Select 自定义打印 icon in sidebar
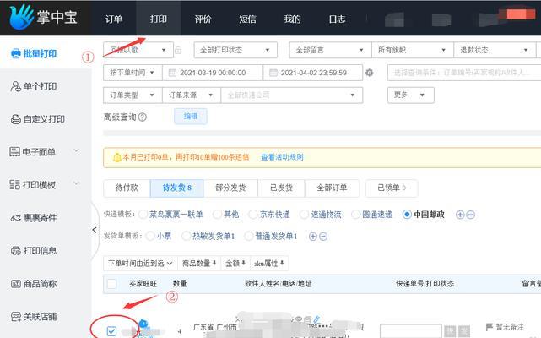The height and width of the screenshot is (338, 541). pyautogui.click(x=15, y=119)
